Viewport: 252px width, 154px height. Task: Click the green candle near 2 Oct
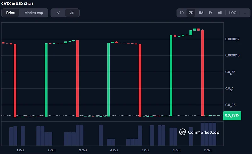(x=46, y=80)
